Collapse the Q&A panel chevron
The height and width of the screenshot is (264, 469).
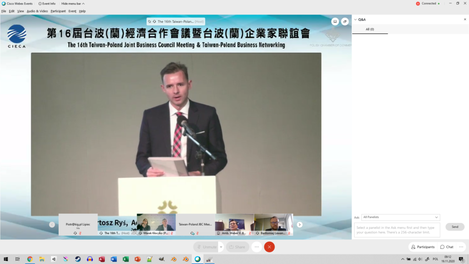click(355, 20)
